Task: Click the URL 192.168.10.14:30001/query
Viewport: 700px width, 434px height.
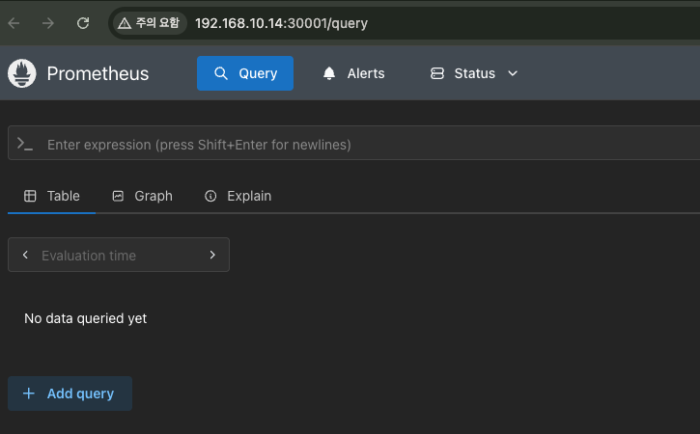Action: (281, 23)
